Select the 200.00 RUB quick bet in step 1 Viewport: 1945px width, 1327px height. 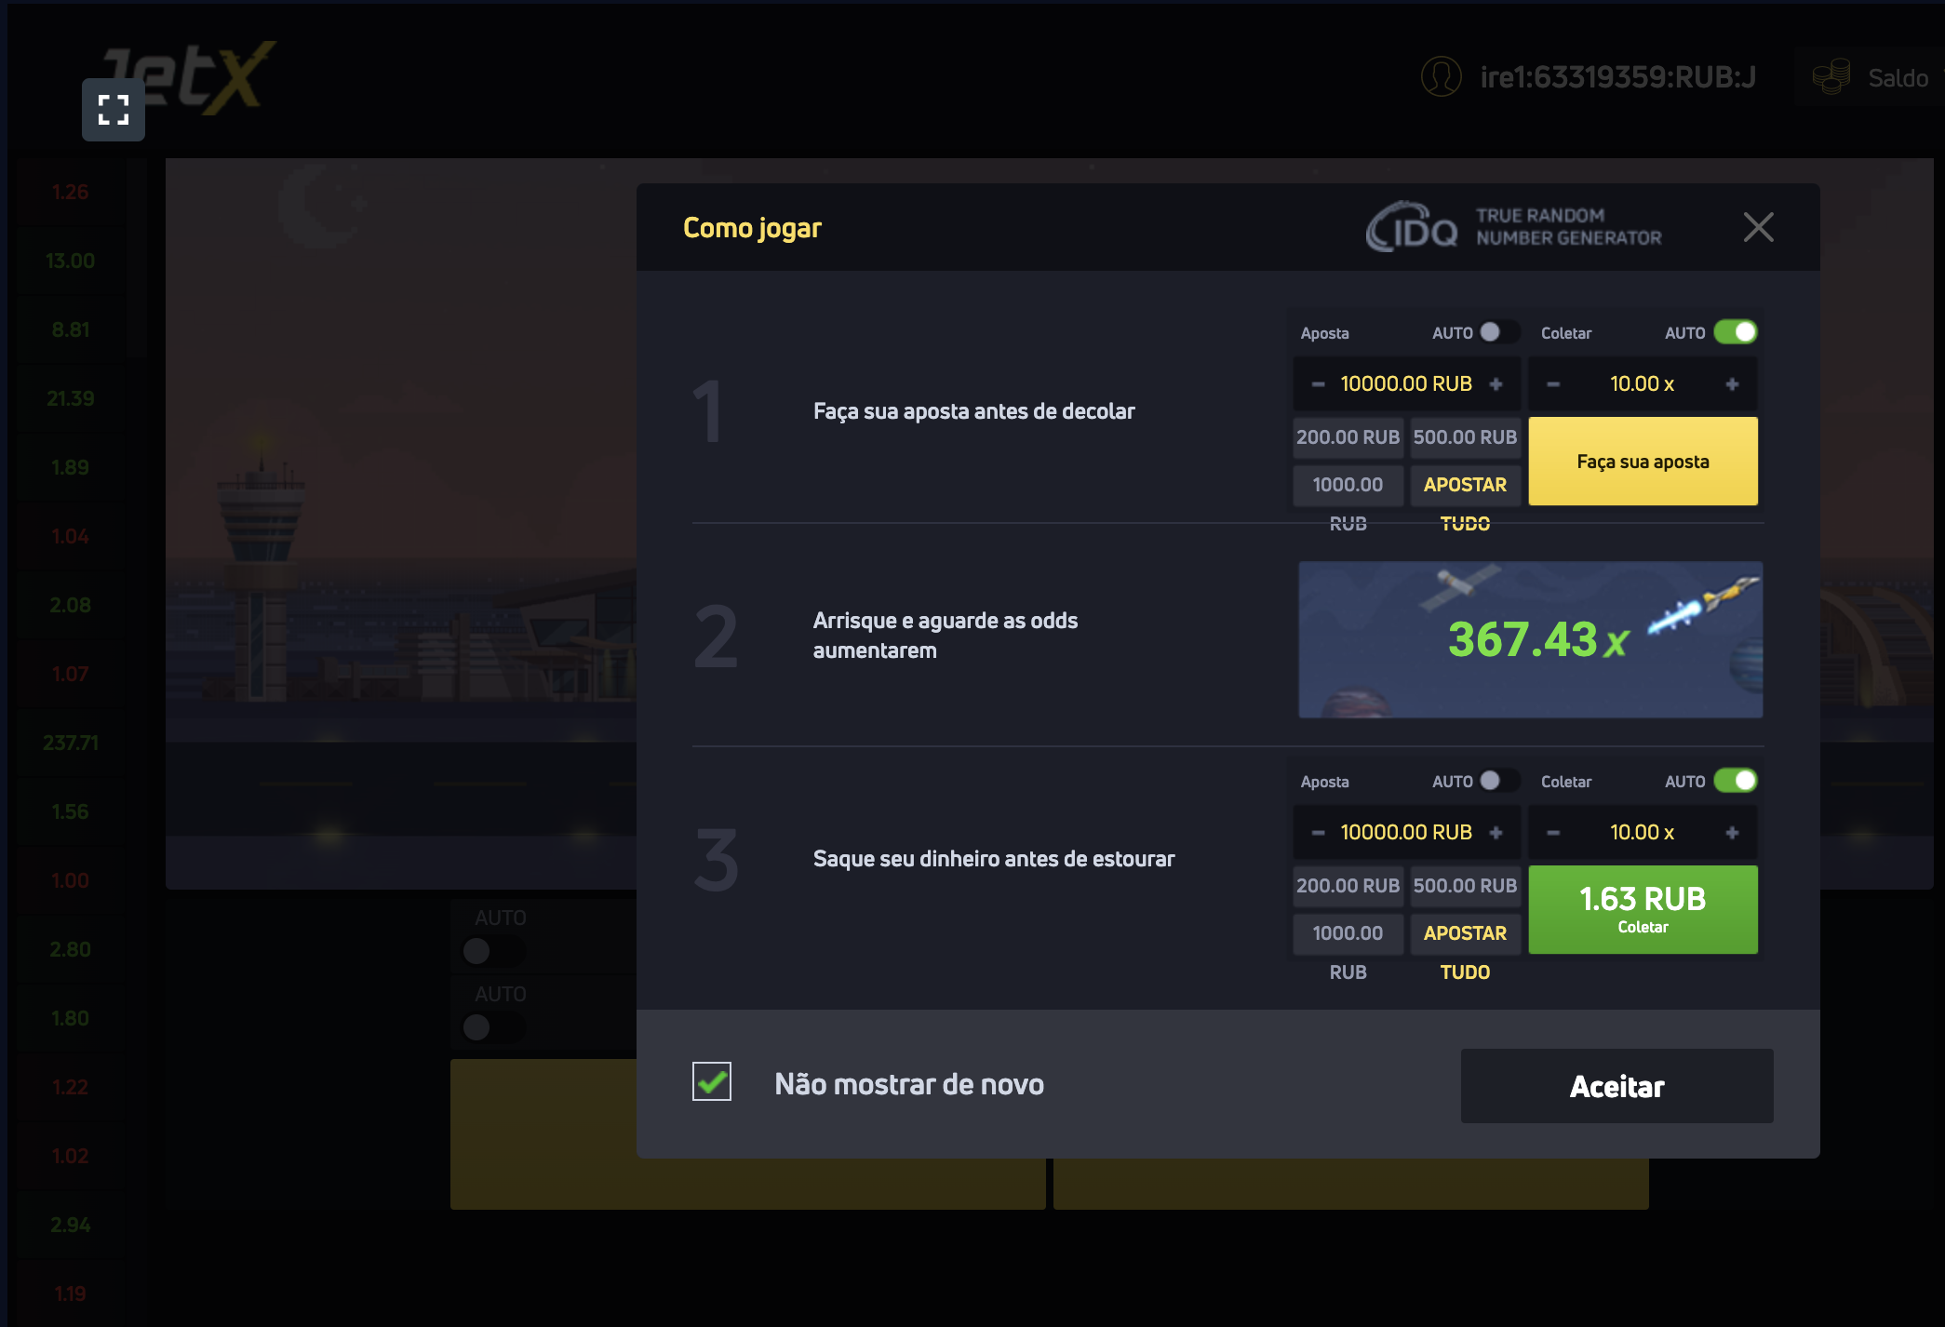click(x=1348, y=437)
